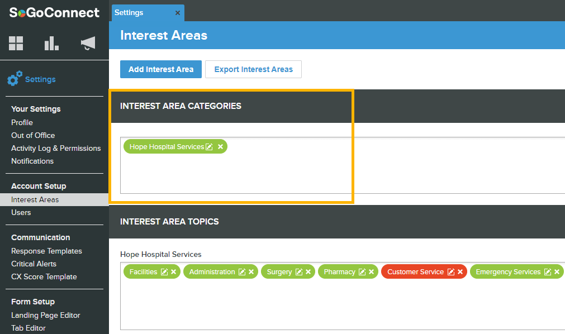Edit the Surgery topic

(x=299, y=272)
